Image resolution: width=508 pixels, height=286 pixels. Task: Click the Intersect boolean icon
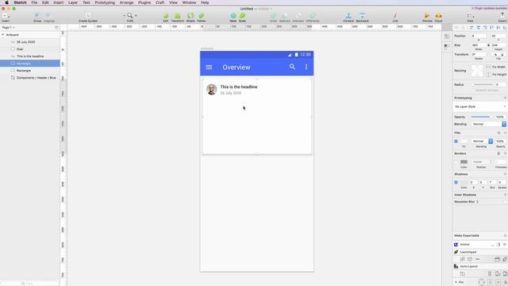coord(298,16)
